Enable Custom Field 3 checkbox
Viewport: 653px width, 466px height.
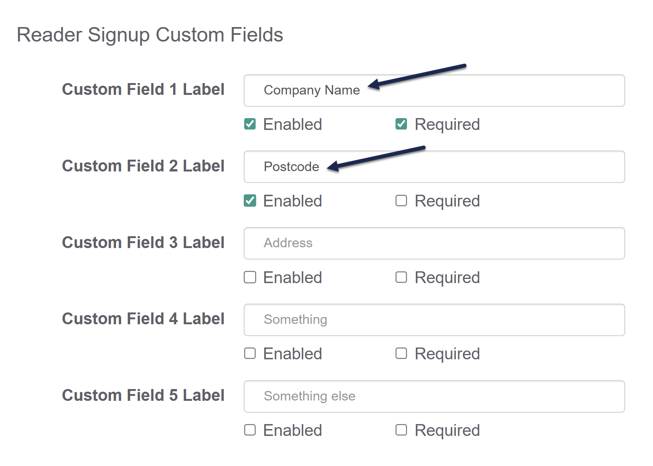[250, 277]
